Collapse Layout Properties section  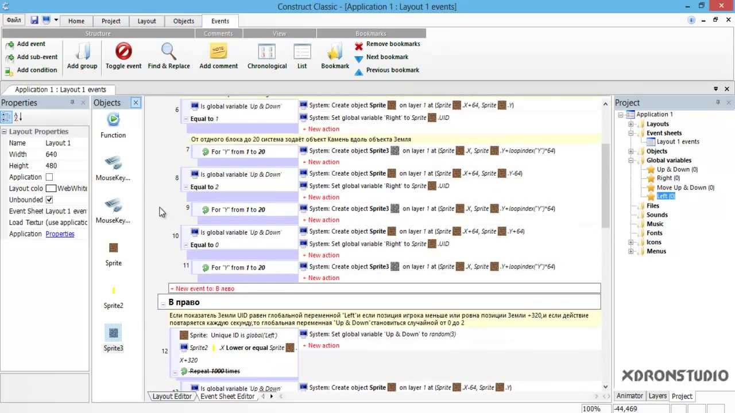coord(4,132)
